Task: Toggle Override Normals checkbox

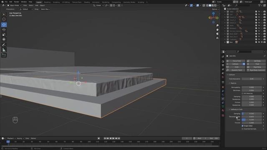Action: click(x=242, y=129)
